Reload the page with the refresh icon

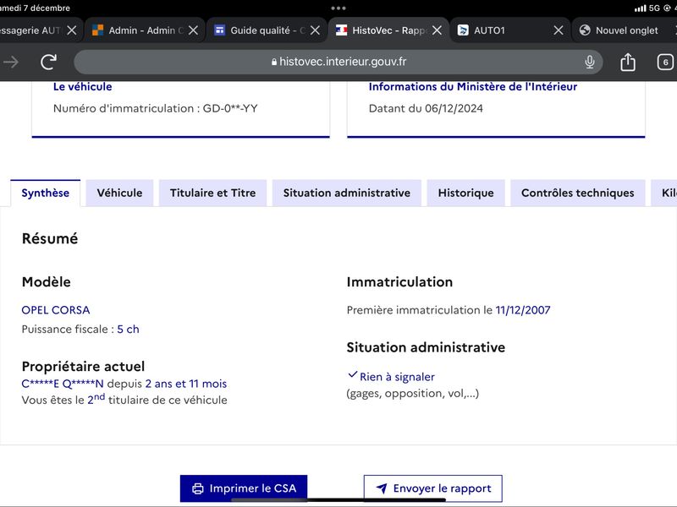coord(49,62)
